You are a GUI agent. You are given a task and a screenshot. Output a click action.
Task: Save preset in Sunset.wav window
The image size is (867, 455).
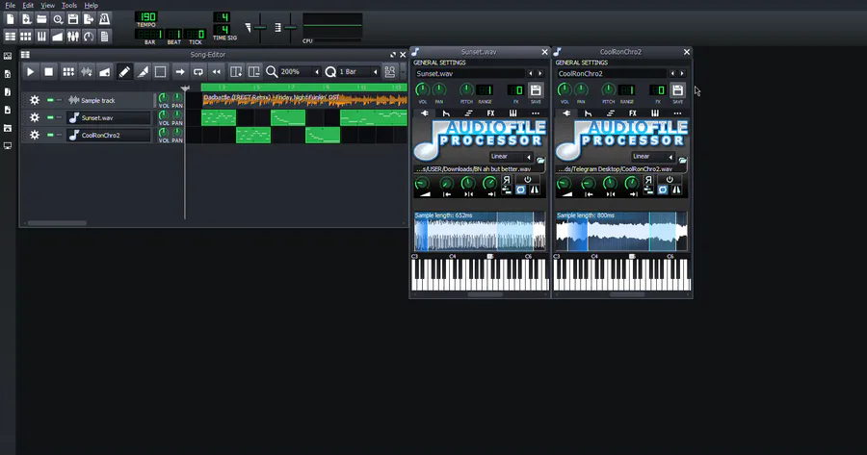pyautogui.click(x=536, y=90)
